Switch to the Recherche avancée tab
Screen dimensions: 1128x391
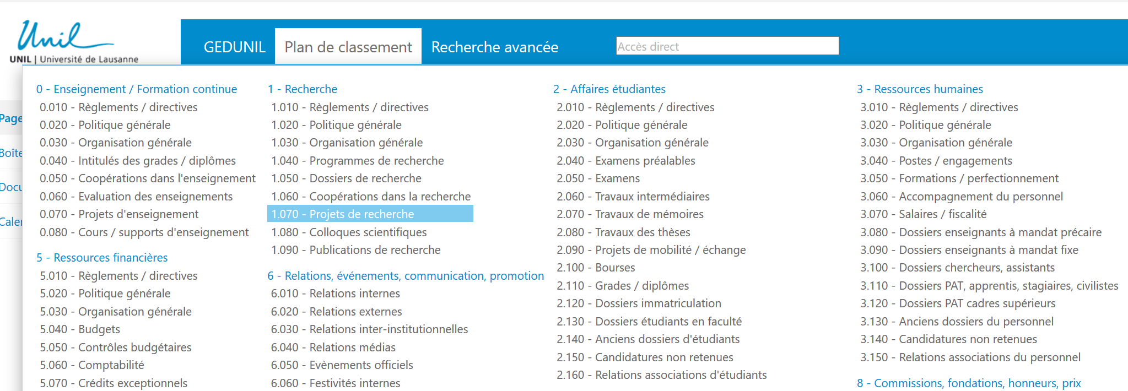coord(494,47)
